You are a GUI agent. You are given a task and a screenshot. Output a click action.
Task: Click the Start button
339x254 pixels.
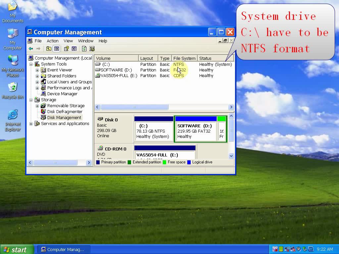pyautogui.click(x=17, y=249)
